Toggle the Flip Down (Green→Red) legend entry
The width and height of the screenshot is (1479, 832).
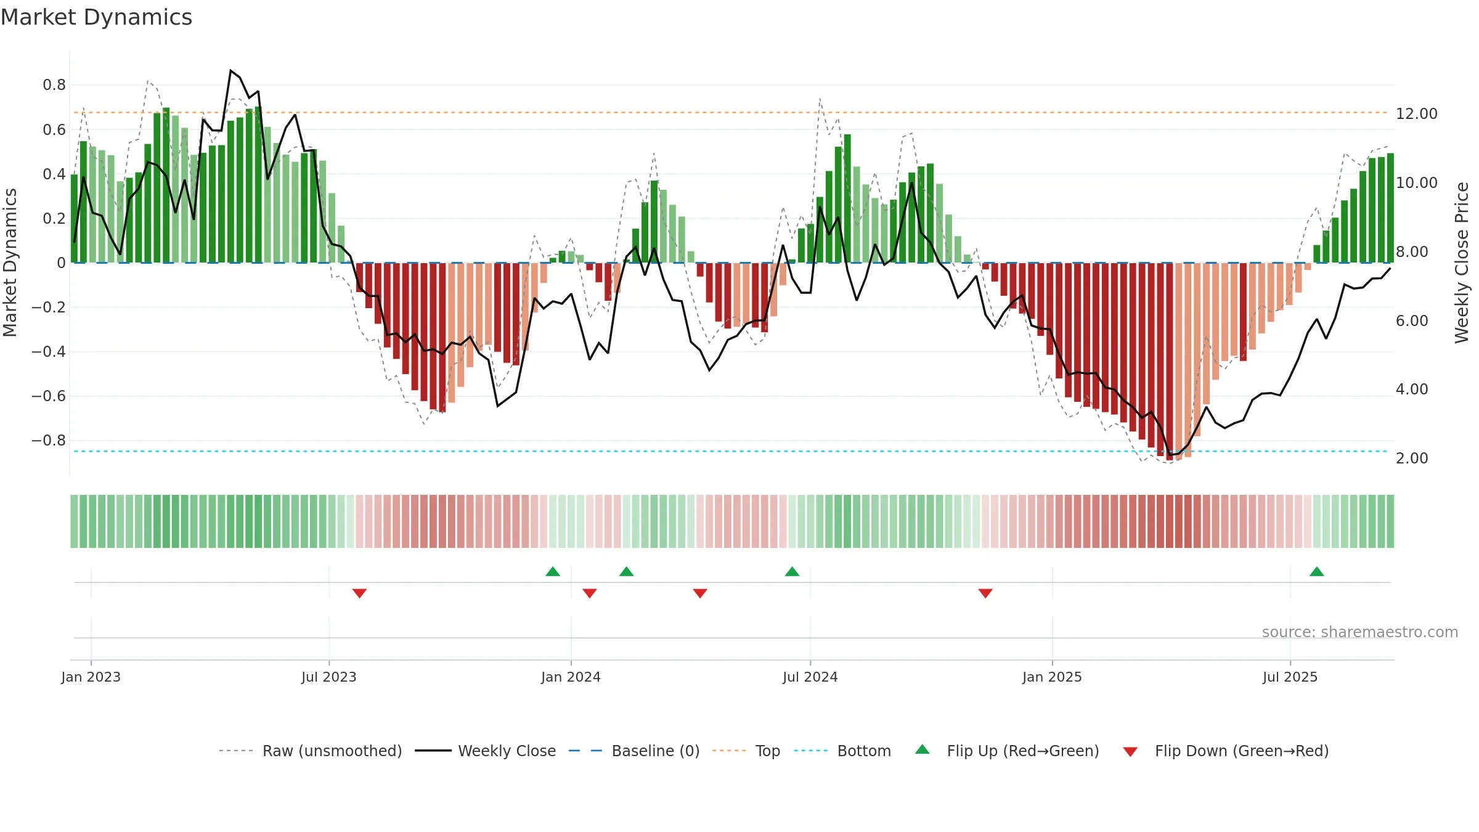1226,751
